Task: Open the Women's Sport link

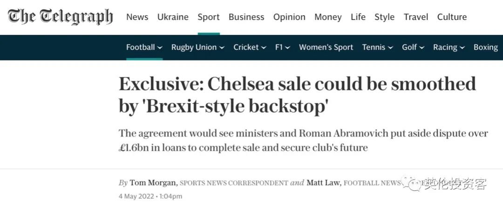Action: (326, 47)
